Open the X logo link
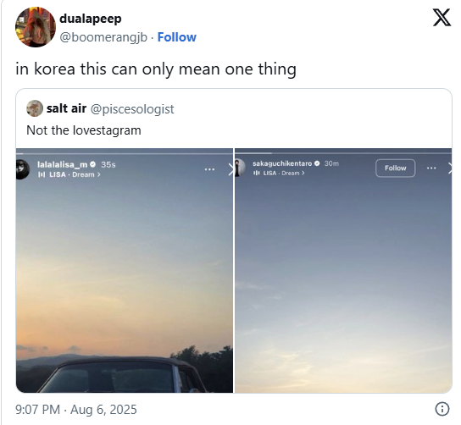 click(442, 17)
